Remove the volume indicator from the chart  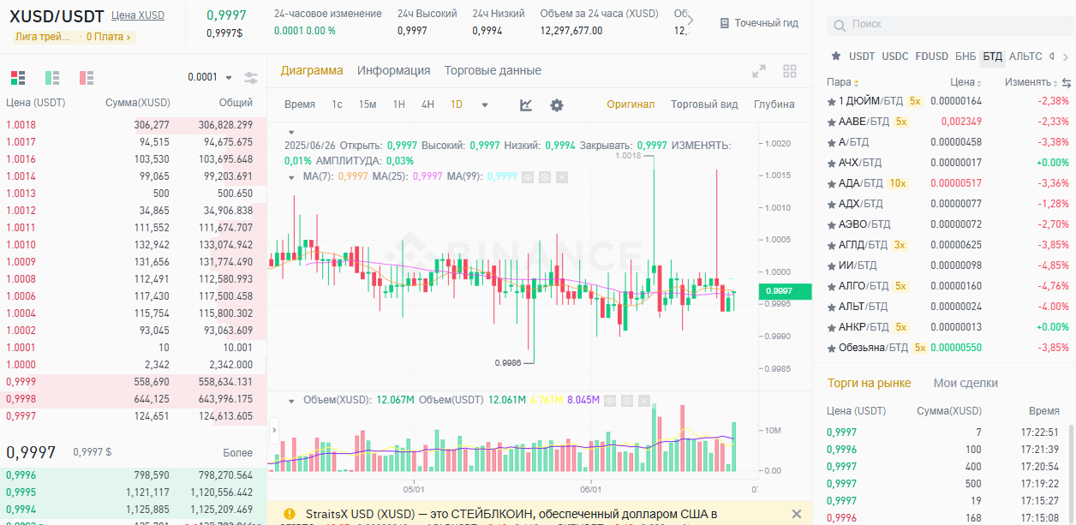(x=644, y=401)
